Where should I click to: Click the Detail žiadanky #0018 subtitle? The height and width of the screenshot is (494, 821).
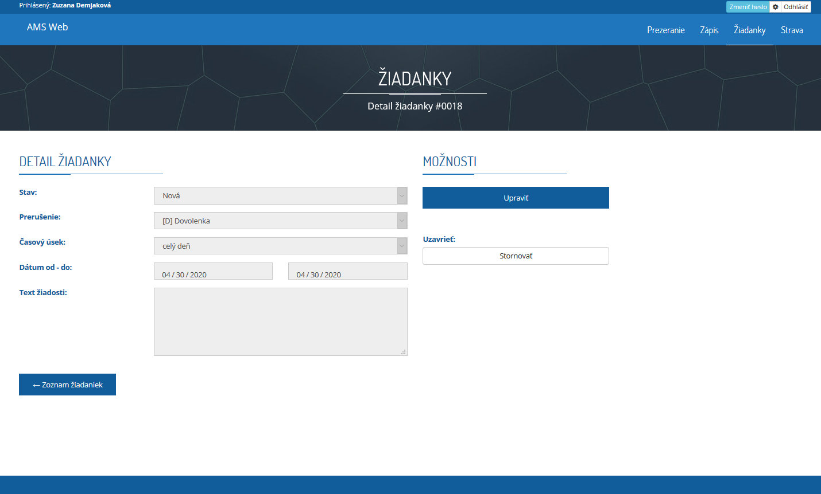(x=415, y=106)
